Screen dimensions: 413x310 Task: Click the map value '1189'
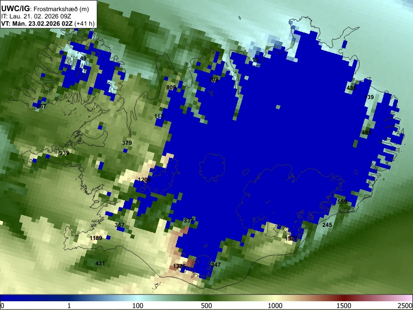96,238
